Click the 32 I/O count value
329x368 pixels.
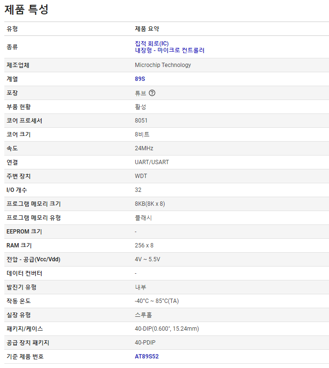pos(138,190)
